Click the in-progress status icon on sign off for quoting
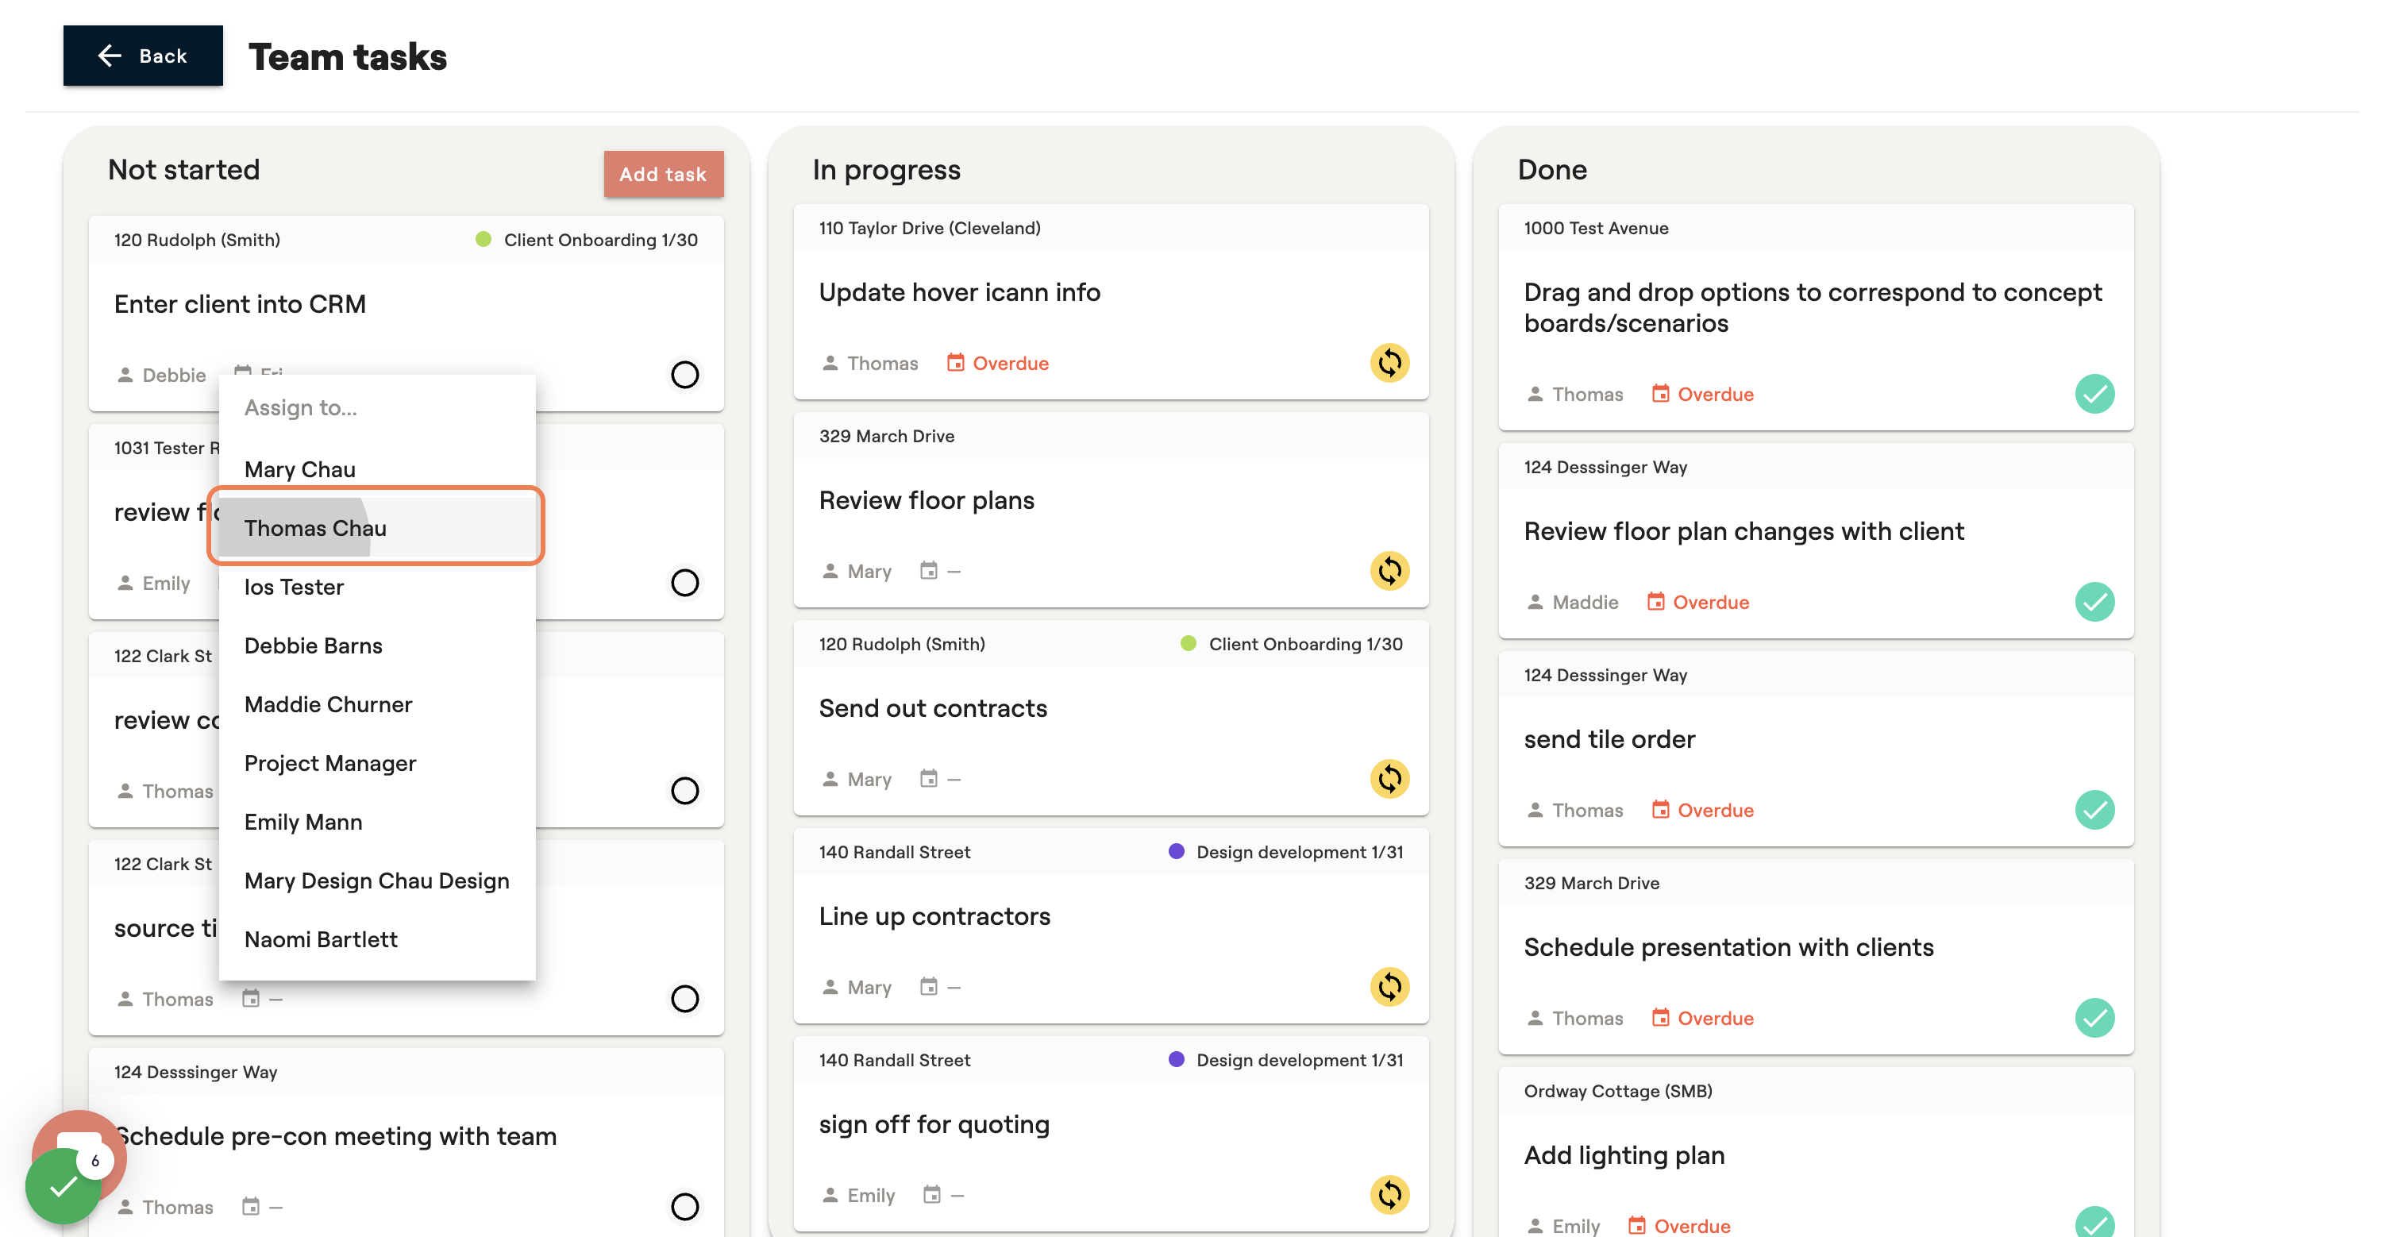 (x=1389, y=1196)
